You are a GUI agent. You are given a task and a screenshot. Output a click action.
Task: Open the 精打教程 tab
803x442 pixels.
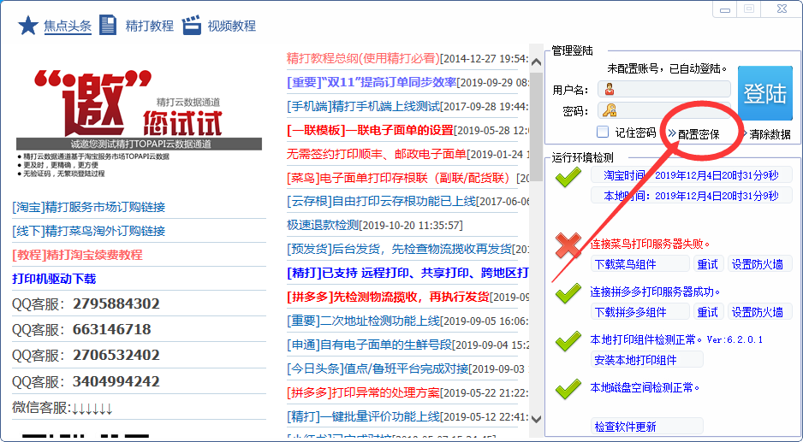tap(149, 26)
